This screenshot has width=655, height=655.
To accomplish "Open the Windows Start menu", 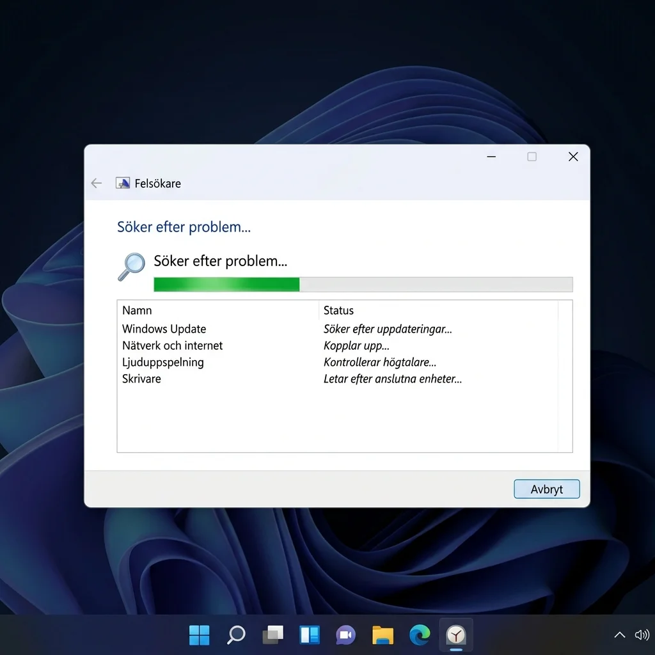I will pyautogui.click(x=200, y=635).
